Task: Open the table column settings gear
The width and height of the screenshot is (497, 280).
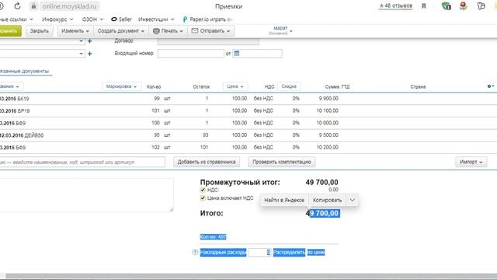Action: (x=490, y=86)
